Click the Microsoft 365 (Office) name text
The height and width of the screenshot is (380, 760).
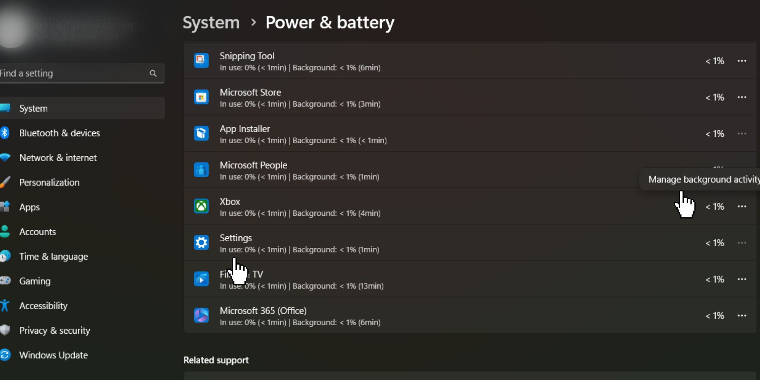[x=263, y=311]
